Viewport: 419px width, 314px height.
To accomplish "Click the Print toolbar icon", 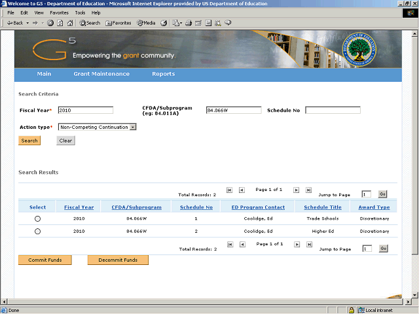I will tap(189, 23).
